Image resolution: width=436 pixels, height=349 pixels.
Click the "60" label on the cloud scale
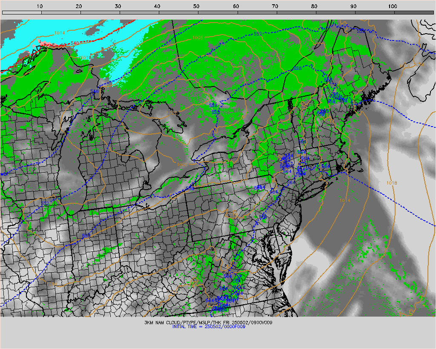(236, 6)
